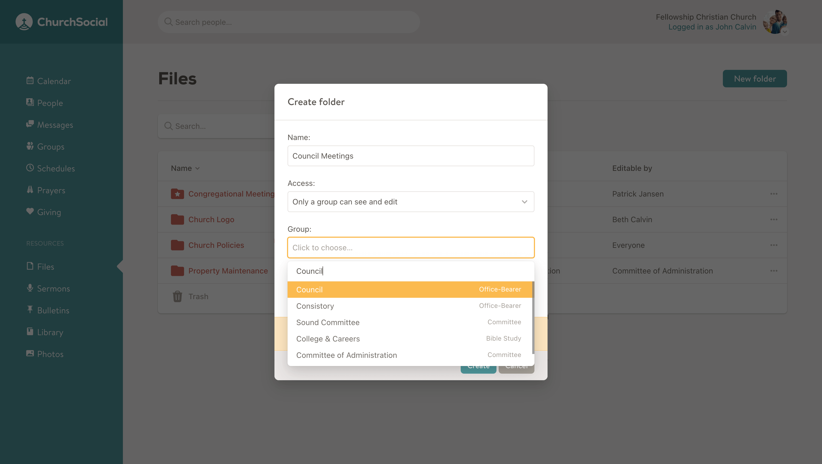Image resolution: width=822 pixels, height=464 pixels.
Task: Sort by Name column chevron
Action: (197, 168)
